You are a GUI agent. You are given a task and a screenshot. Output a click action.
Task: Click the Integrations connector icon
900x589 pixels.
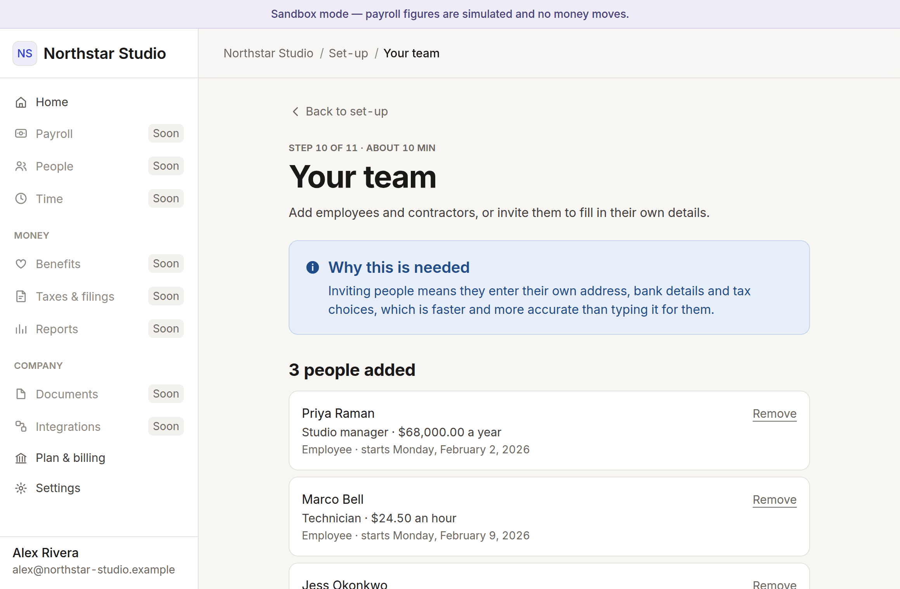click(x=21, y=427)
